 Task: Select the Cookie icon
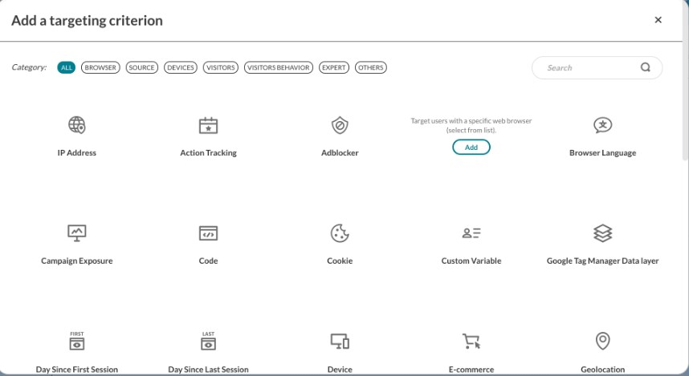coord(340,233)
